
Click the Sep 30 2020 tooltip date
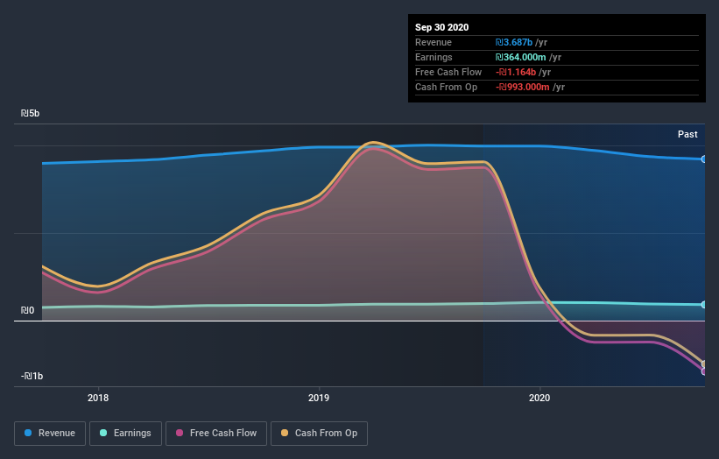[x=441, y=27]
